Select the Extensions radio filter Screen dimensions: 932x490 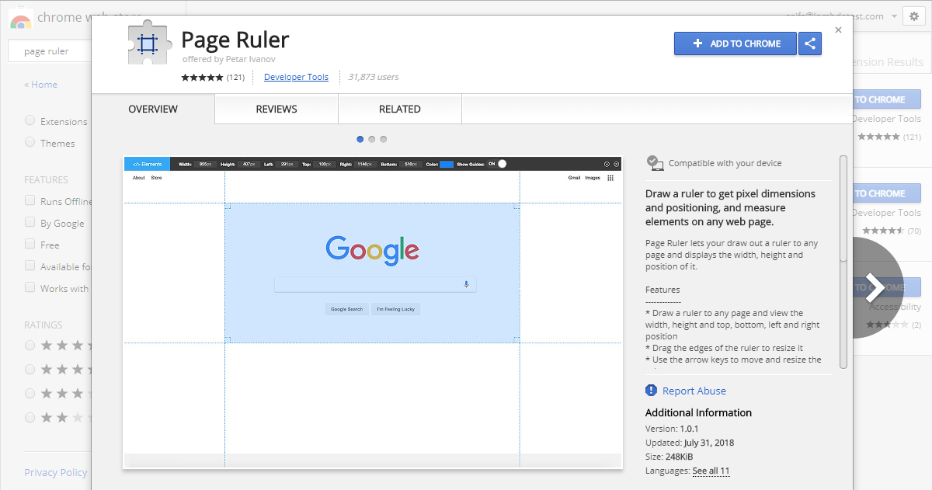tap(30, 120)
